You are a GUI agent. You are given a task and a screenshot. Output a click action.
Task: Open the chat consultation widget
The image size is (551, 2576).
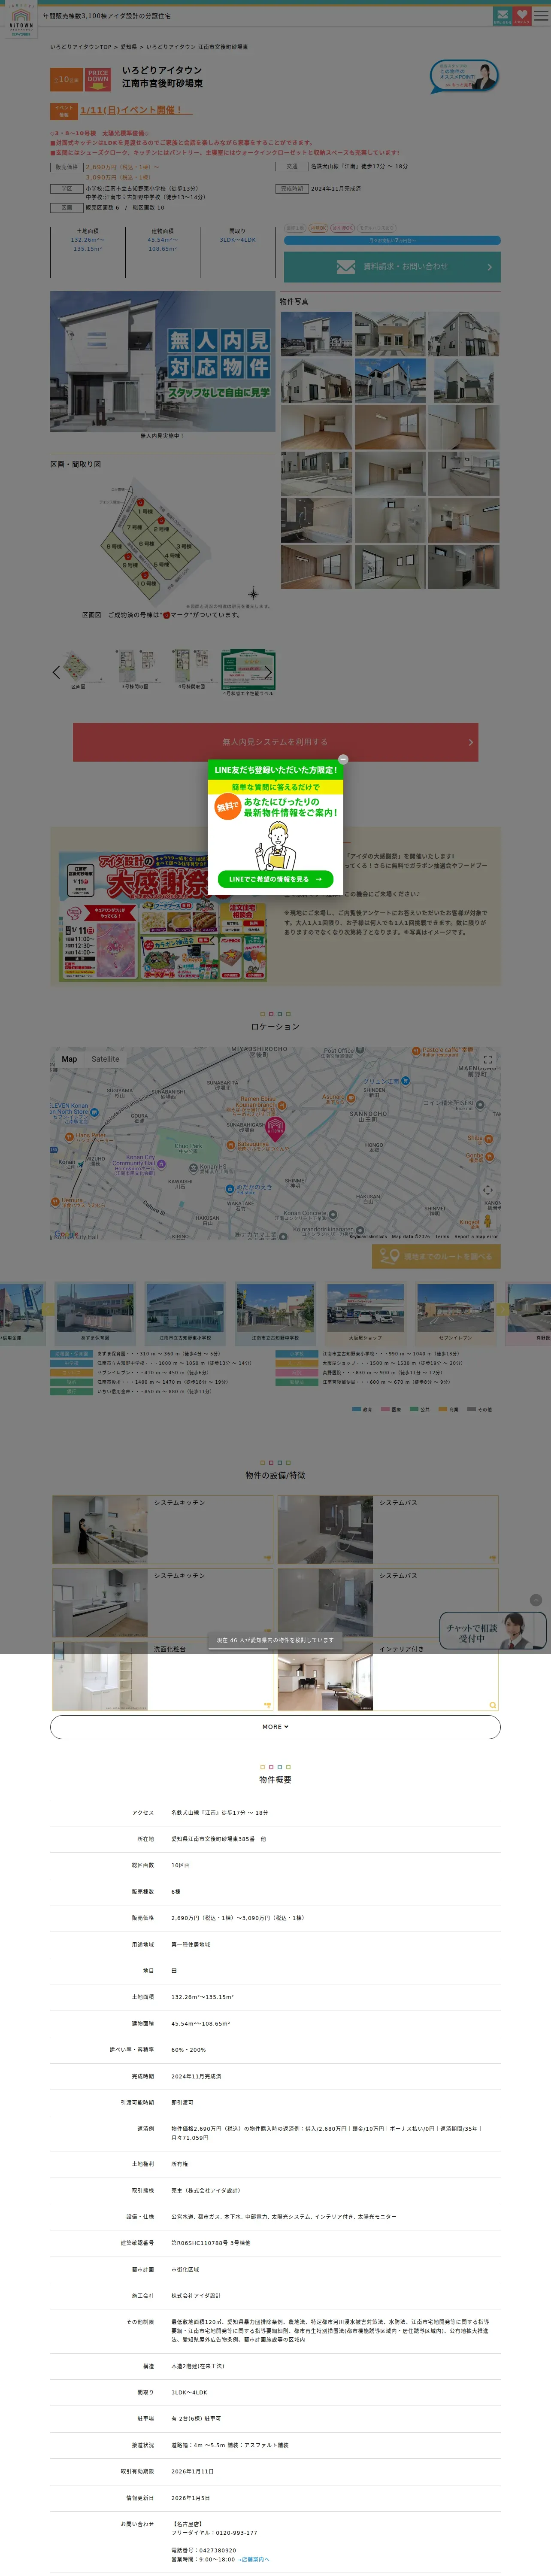tap(492, 1630)
